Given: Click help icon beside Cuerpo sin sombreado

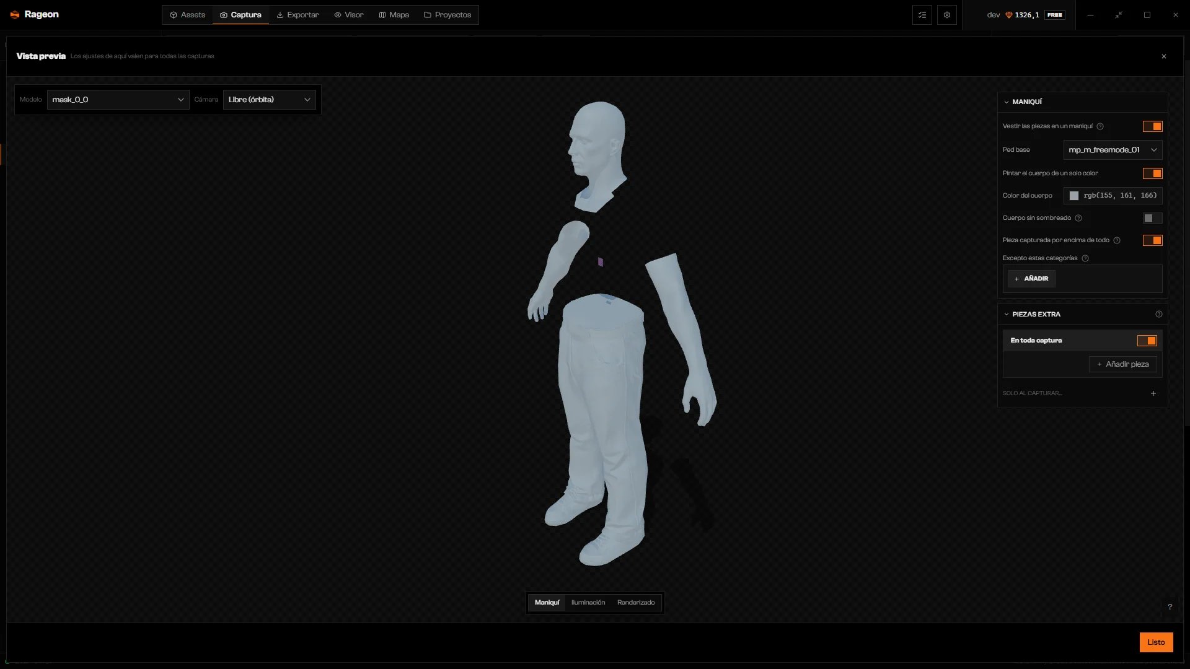Looking at the screenshot, I should click(1078, 218).
